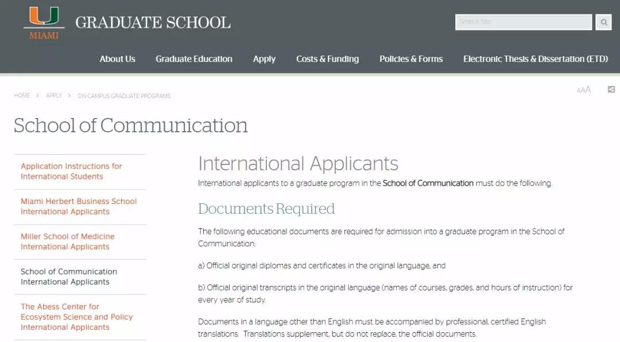620x342 pixels.
Task: Open the Policies & Forms menu
Action: [411, 59]
